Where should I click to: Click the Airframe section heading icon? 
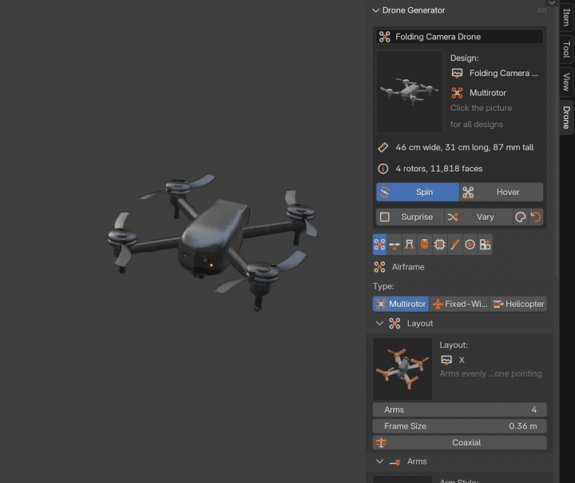pyautogui.click(x=379, y=267)
